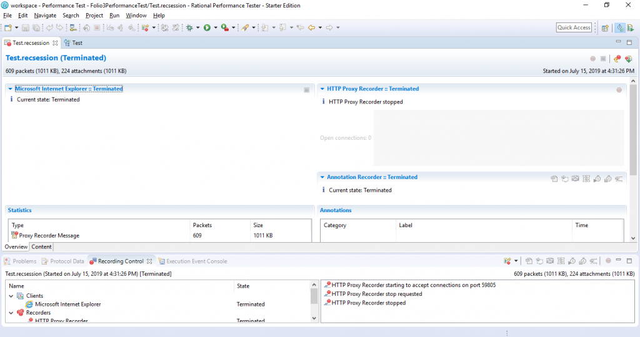The image size is (640, 337).
Task: Select the Proxy Recorder Message statistics row
Action: tap(159, 235)
